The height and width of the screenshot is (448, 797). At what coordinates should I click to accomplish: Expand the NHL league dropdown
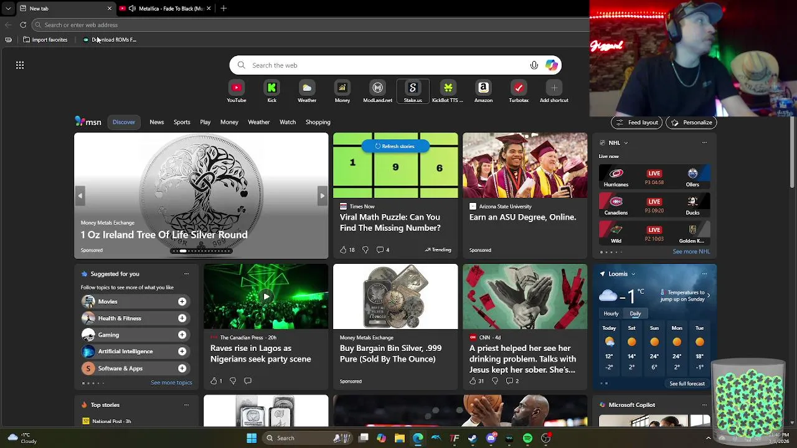click(x=626, y=143)
